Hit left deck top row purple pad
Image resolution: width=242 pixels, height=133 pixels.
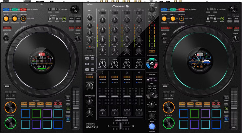pyautogui.click(x=47, y=113)
